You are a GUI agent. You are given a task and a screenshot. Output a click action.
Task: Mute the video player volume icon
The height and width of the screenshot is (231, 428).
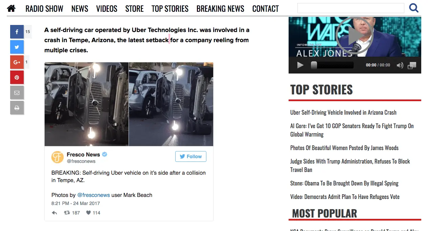(400, 65)
